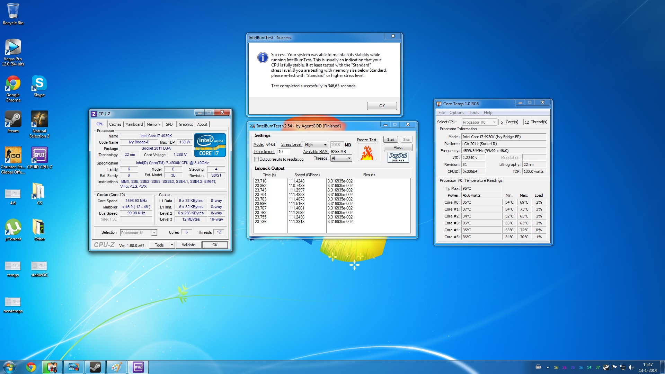
Task: Click the About button in IntelBurnTest
Action: click(398, 148)
